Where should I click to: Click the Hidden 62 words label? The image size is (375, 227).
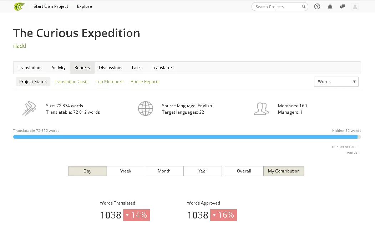click(x=346, y=130)
